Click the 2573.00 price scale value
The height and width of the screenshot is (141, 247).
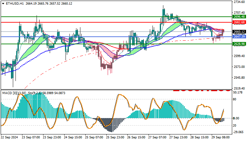(x=239, y=67)
